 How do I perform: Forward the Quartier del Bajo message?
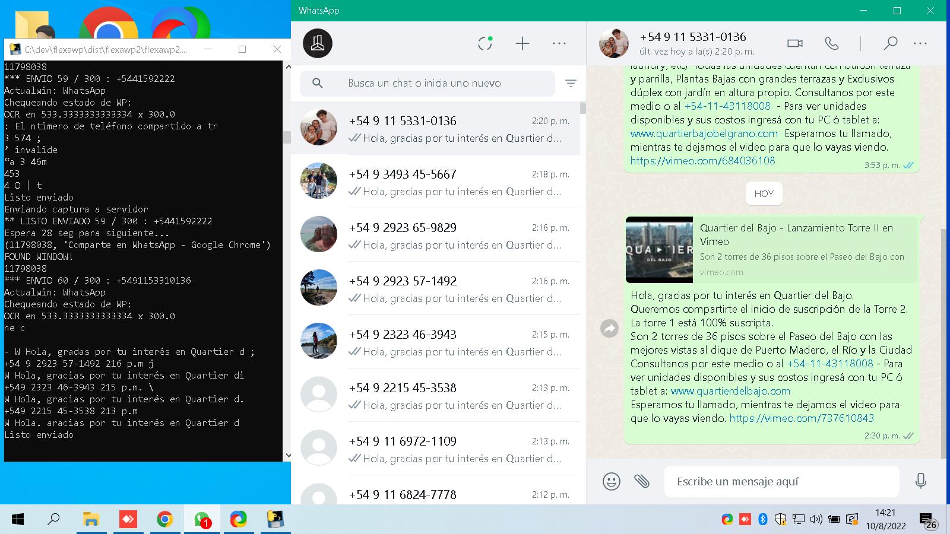tap(610, 328)
